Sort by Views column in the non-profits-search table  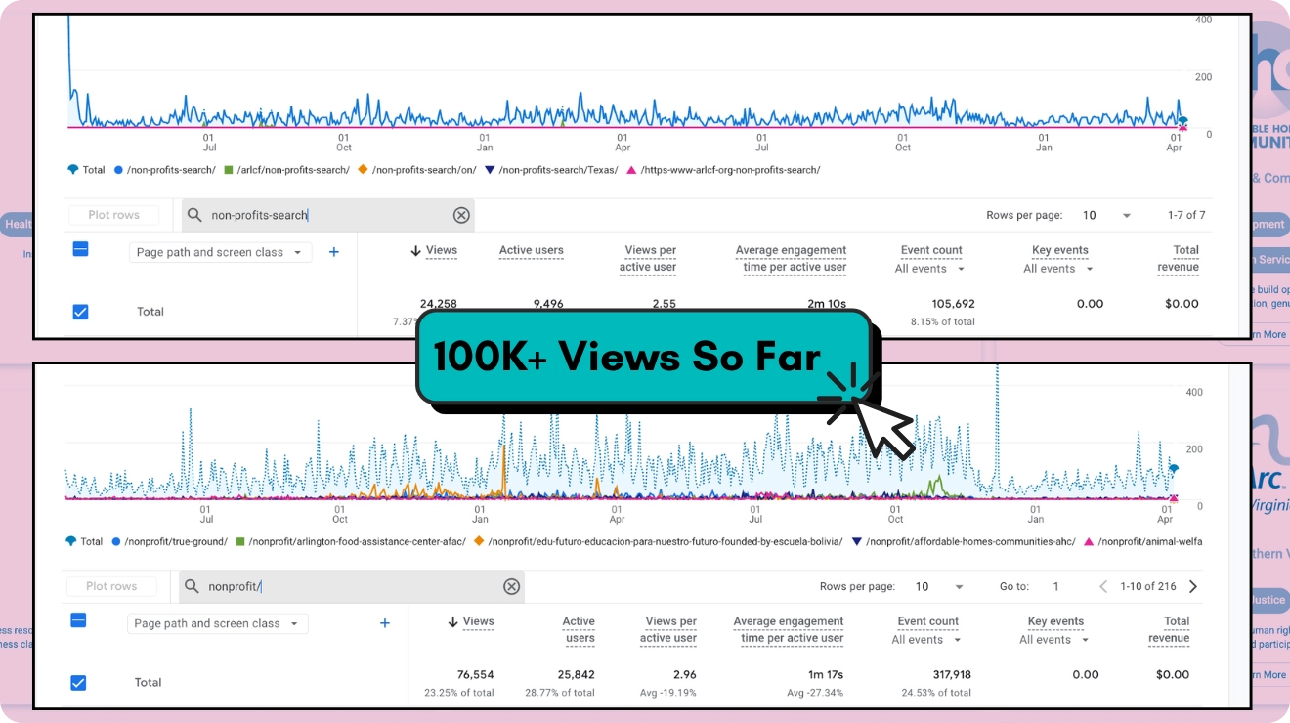coord(441,250)
